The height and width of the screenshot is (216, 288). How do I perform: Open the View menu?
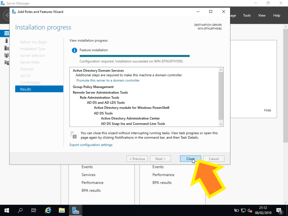click(262, 16)
